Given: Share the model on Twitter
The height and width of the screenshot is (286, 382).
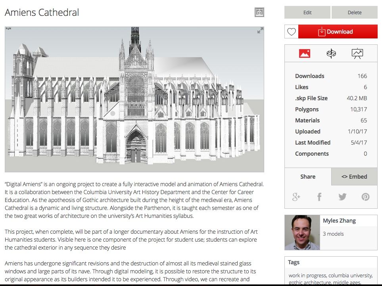Looking at the screenshot, I should tap(342, 197).
